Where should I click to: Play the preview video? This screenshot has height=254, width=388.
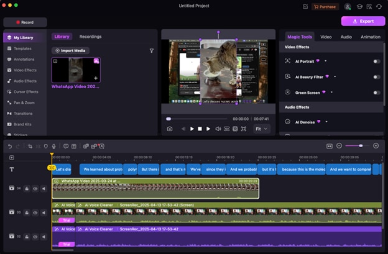[192, 129]
